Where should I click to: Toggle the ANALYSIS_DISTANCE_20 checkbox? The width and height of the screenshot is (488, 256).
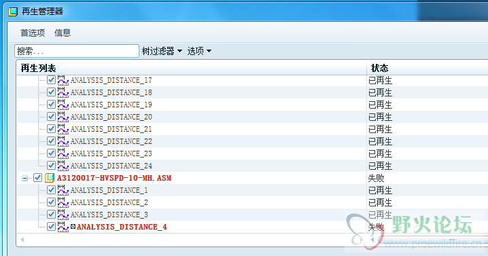(x=51, y=117)
